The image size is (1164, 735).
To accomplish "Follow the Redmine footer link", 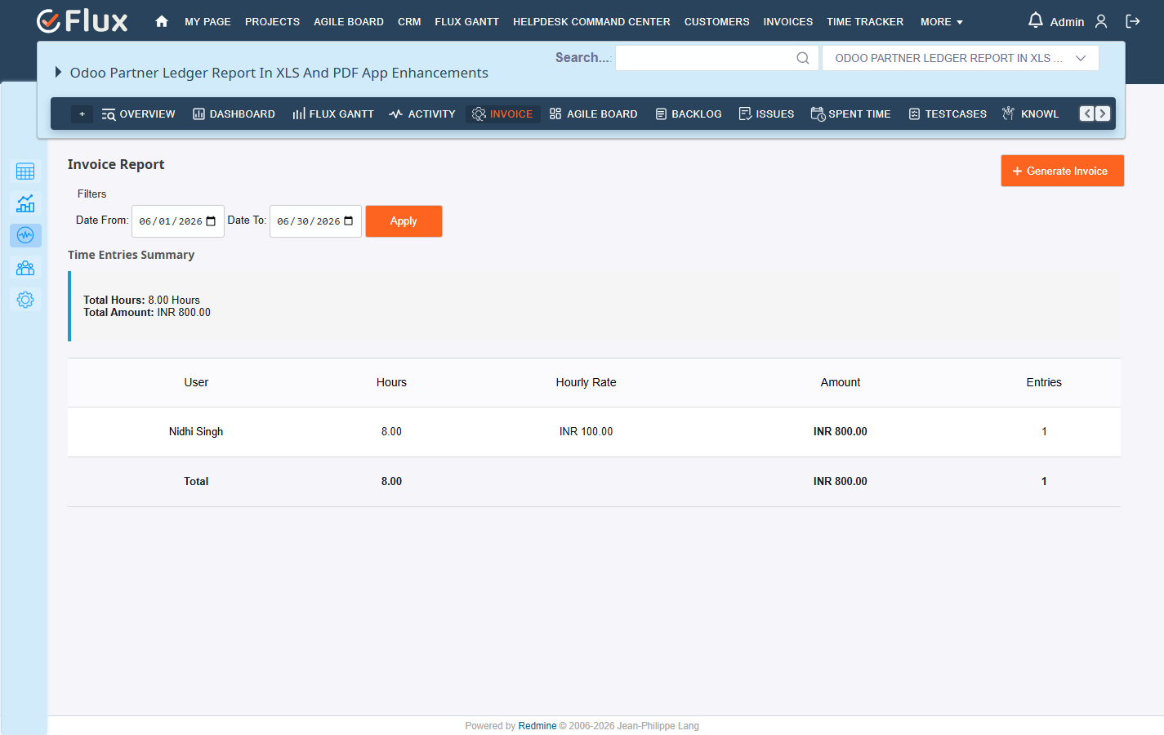I will [537, 726].
